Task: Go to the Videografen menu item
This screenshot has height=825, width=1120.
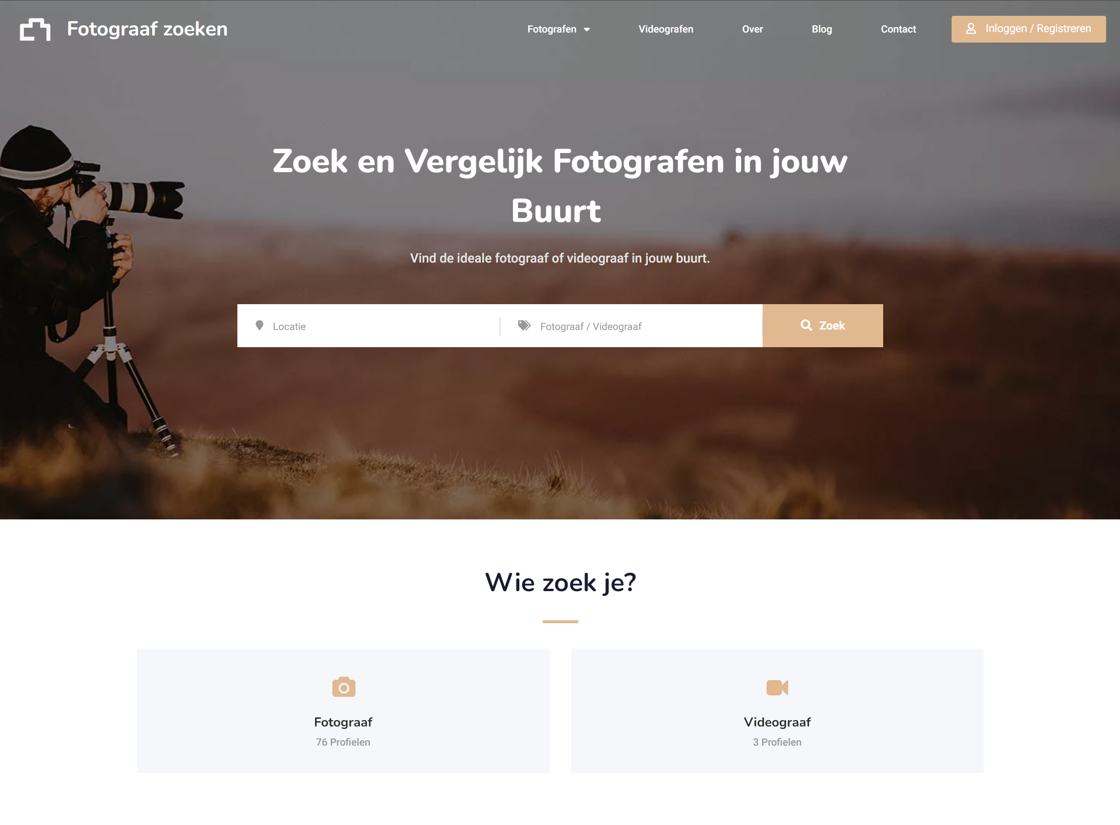Action: pos(665,29)
